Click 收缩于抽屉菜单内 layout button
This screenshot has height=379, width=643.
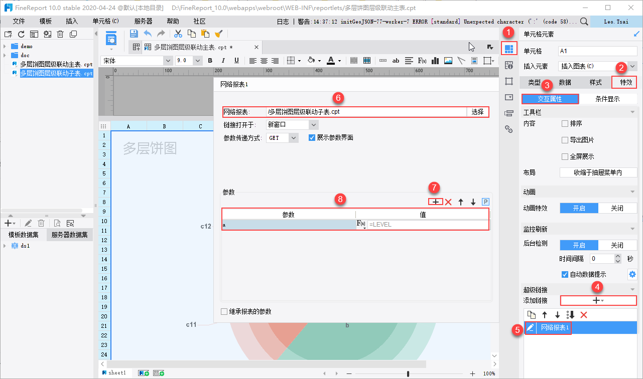click(598, 172)
